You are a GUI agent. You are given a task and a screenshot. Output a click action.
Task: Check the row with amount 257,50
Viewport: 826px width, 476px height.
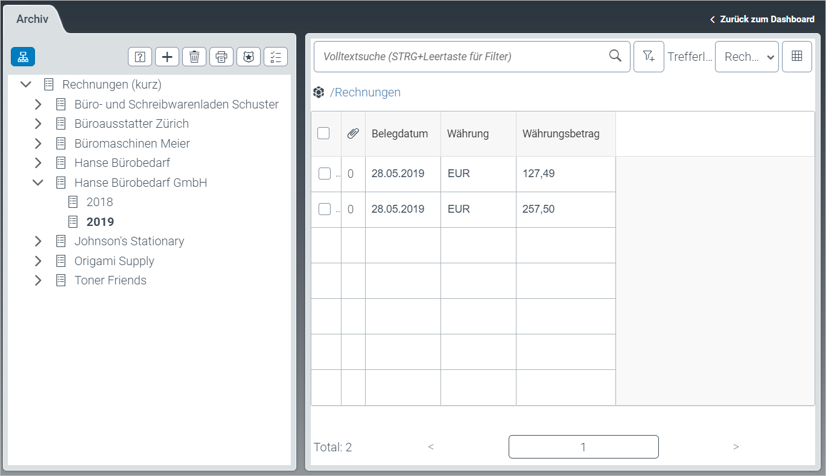coord(325,209)
